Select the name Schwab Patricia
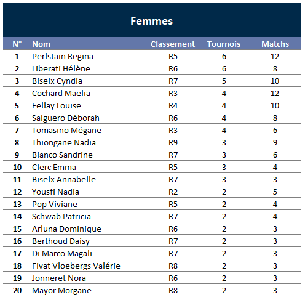This screenshot has width=305, height=300. pyautogui.click(x=61, y=216)
